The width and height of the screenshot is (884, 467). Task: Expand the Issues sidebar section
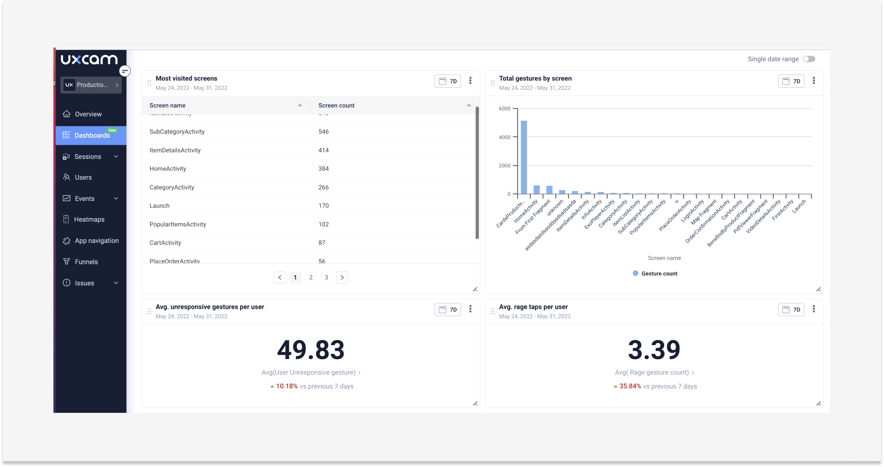click(x=116, y=283)
